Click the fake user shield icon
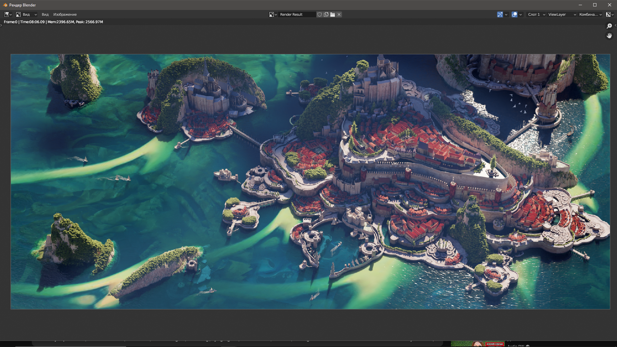 pos(319,14)
